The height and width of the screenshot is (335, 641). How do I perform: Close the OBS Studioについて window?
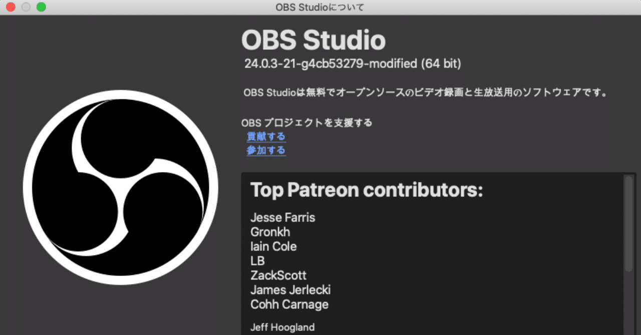(10, 7)
